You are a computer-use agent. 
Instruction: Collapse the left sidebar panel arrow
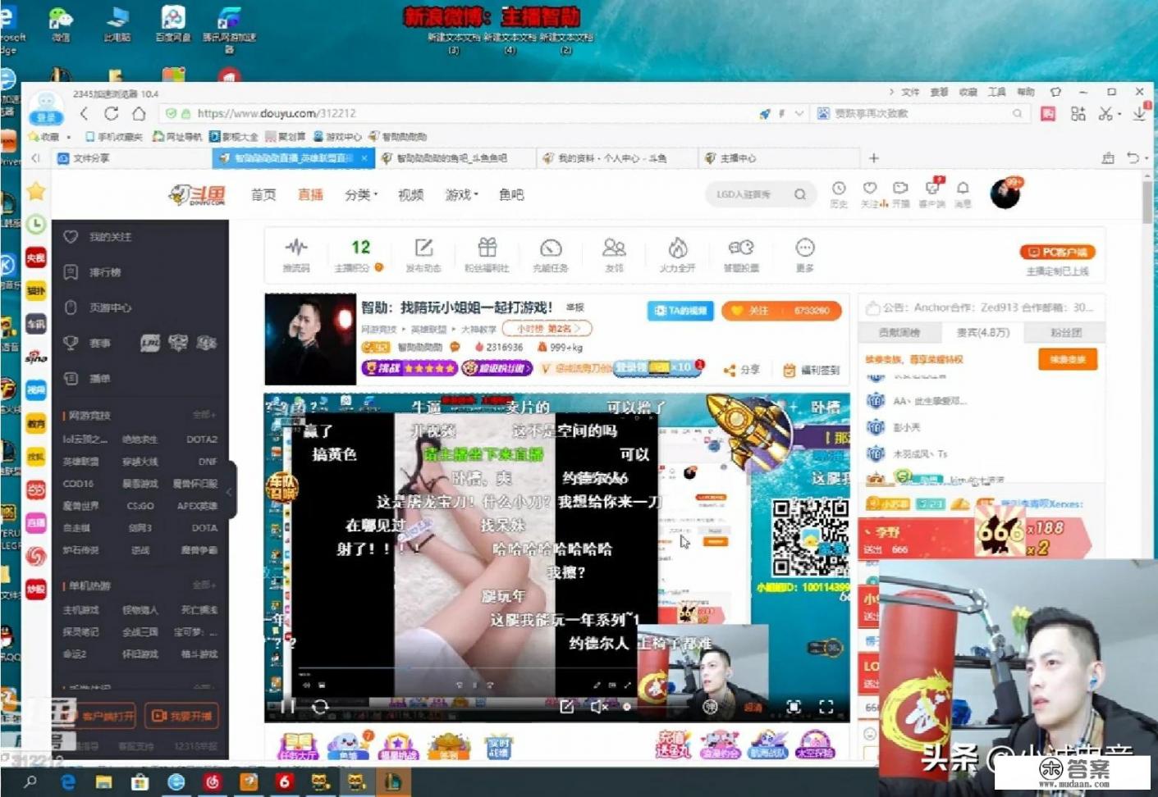click(229, 492)
